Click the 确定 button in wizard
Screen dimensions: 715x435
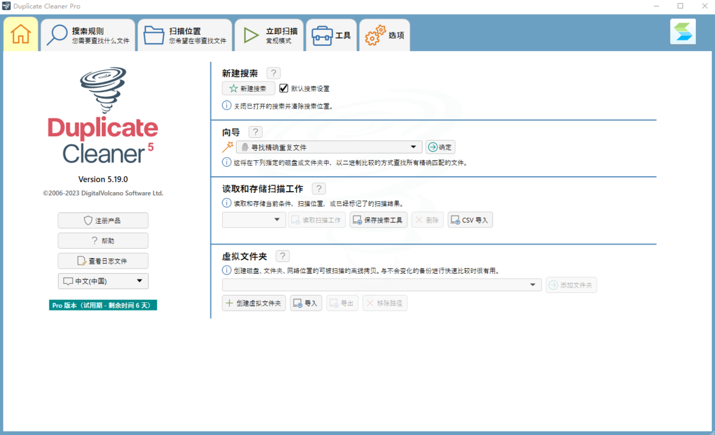tap(440, 147)
